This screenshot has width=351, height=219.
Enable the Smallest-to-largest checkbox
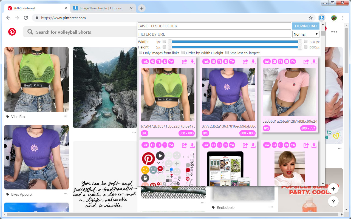click(227, 53)
